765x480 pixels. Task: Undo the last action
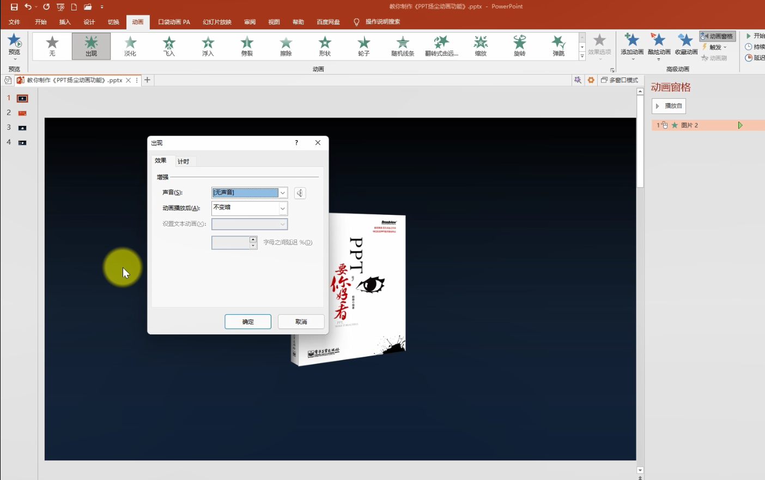point(28,7)
